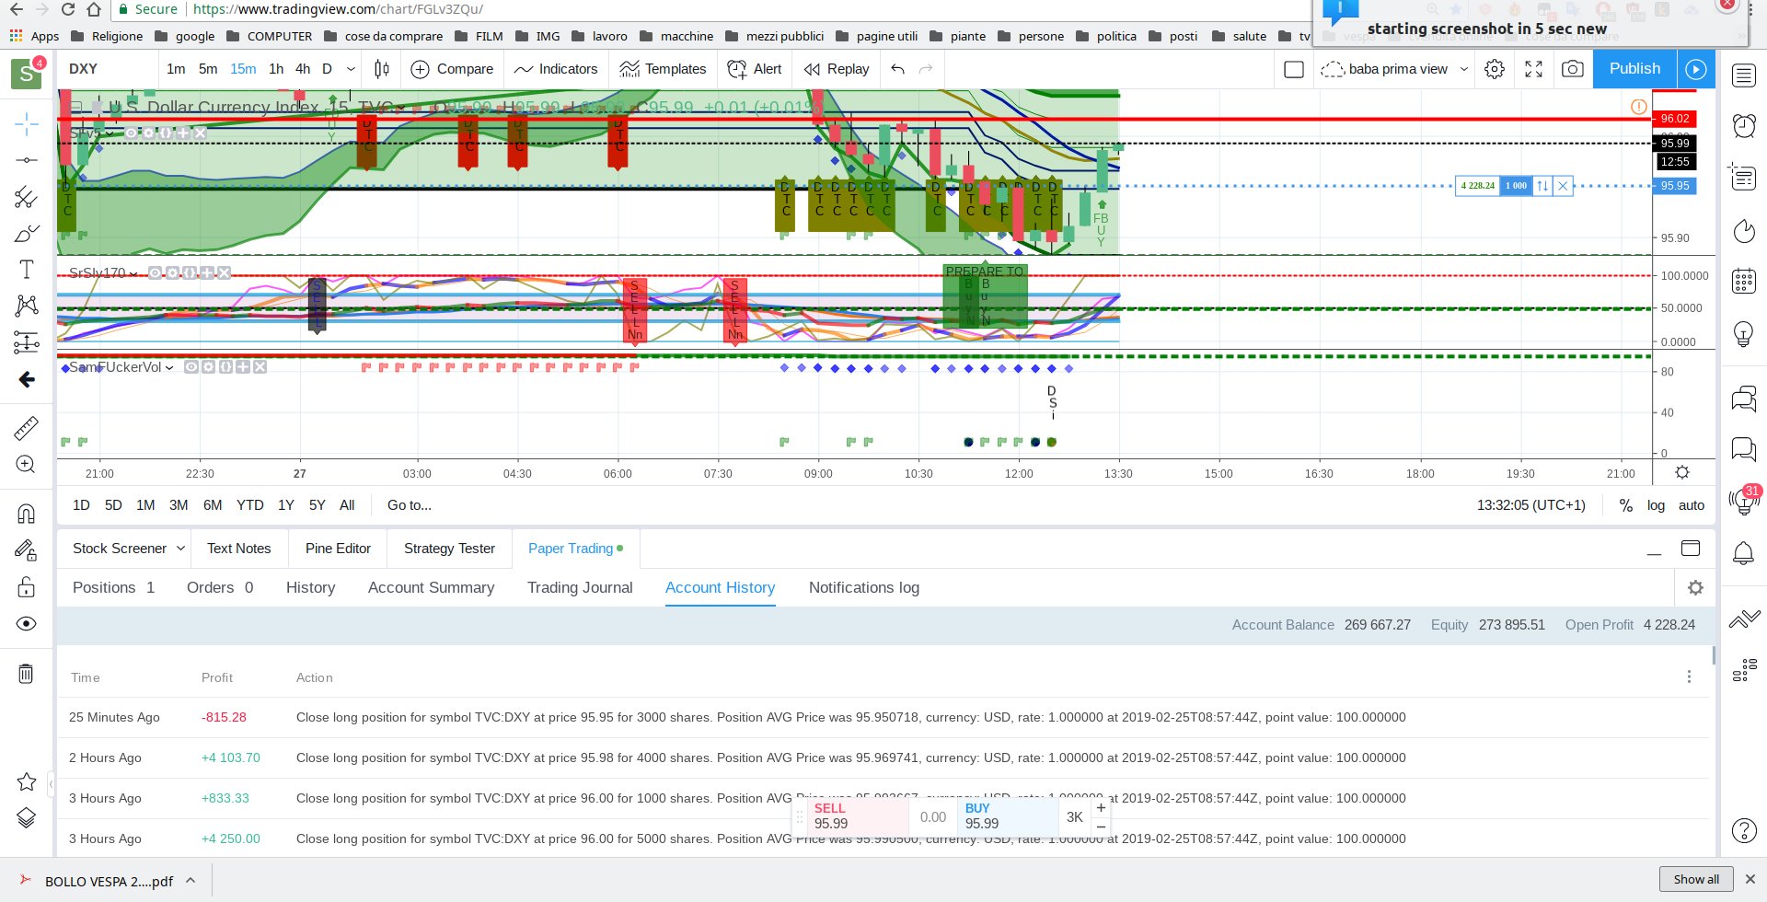
Task: Open favorites star in left toolbar
Action: pyautogui.click(x=27, y=781)
